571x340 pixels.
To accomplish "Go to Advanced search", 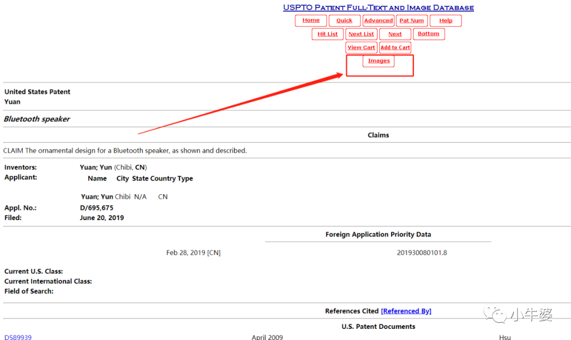I will click(x=379, y=21).
